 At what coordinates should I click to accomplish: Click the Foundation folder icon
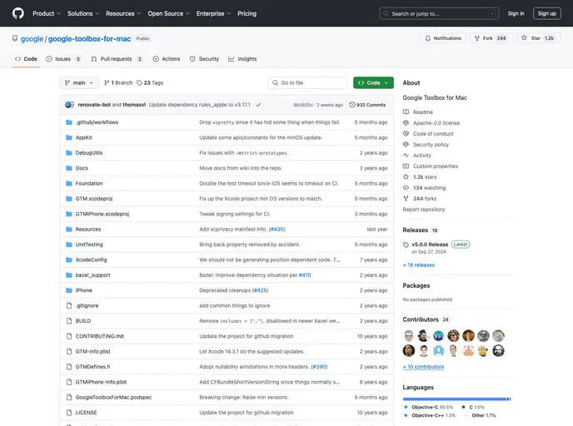pos(68,184)
